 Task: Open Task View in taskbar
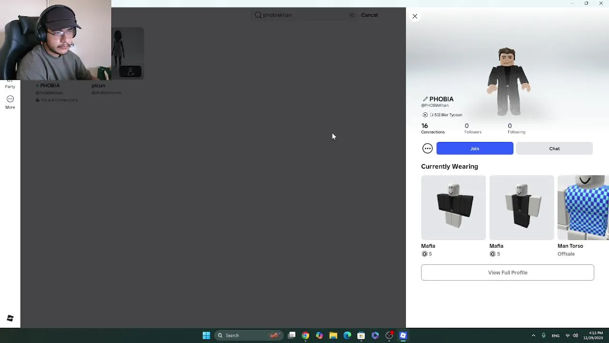(x=292, y=335)
